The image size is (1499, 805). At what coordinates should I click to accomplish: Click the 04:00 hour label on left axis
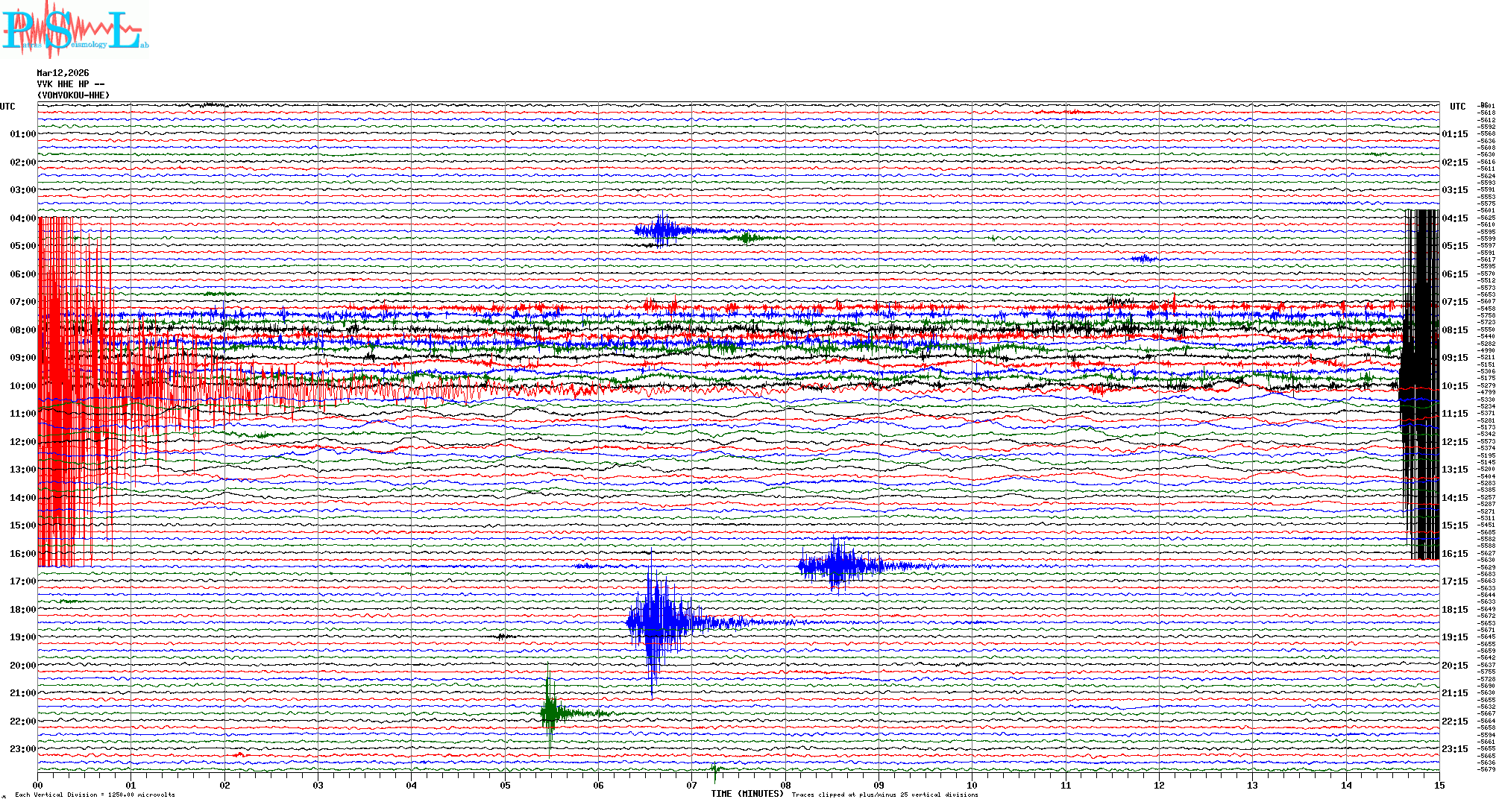[22, 218]
